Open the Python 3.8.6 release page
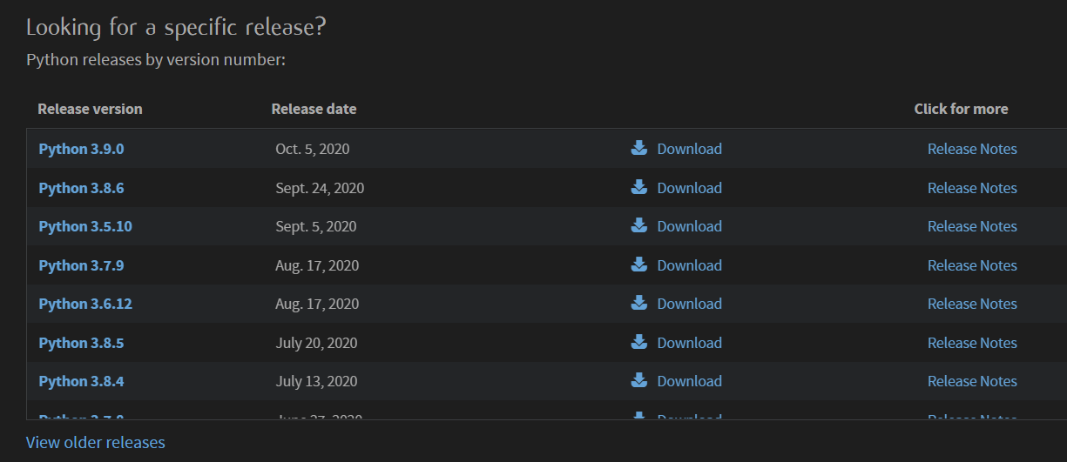This screenshot has height=462, width=1067. tap(82, 188)
